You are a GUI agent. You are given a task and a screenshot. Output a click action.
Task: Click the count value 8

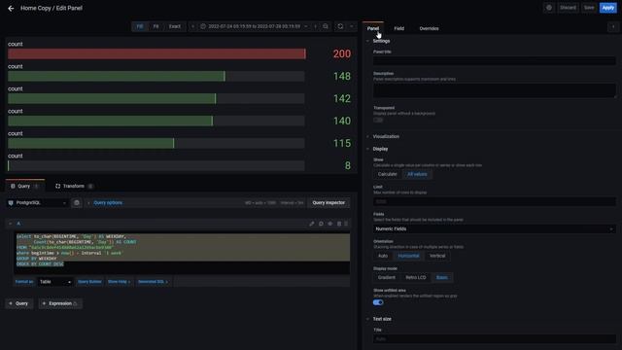click(x=348, y=165)
